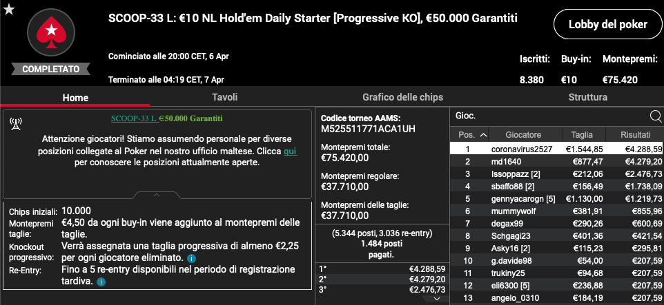664x305 pixels.
Task: Switch to the Struttura tab
Action: 588,97
